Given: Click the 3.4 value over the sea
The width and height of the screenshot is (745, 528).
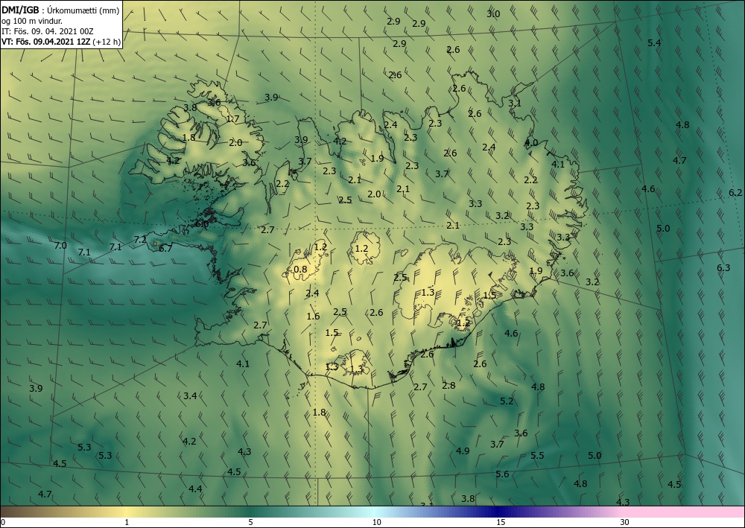Looking at the screenshot, I should [190, 395].
